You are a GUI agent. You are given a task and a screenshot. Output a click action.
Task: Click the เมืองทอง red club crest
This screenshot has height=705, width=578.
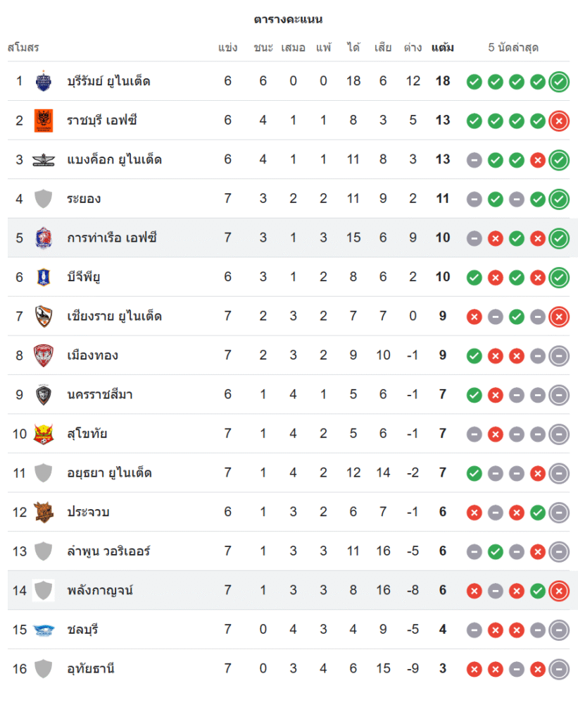point(44,355)
